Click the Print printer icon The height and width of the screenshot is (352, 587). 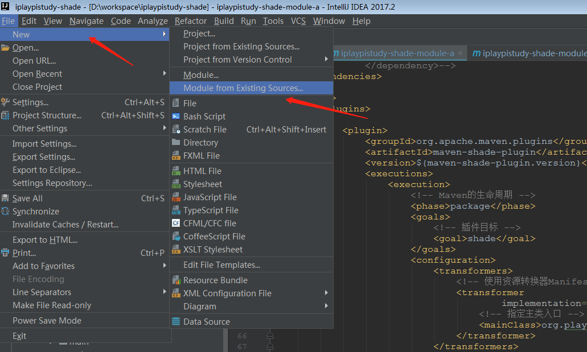(x=5, y=252)
